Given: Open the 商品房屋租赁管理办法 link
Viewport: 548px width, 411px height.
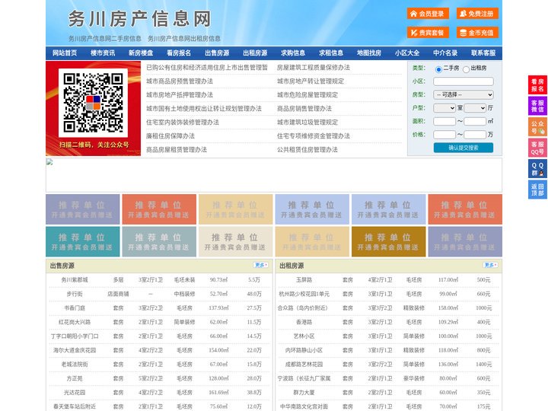Looking at the screenshot, I should 177,150.
